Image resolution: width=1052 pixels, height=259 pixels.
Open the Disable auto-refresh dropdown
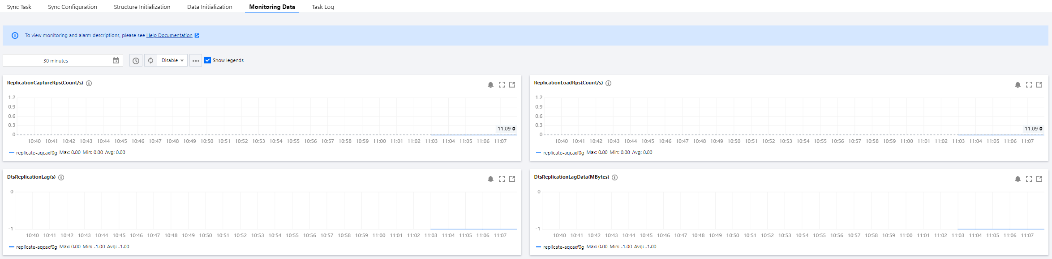point(172,61)
